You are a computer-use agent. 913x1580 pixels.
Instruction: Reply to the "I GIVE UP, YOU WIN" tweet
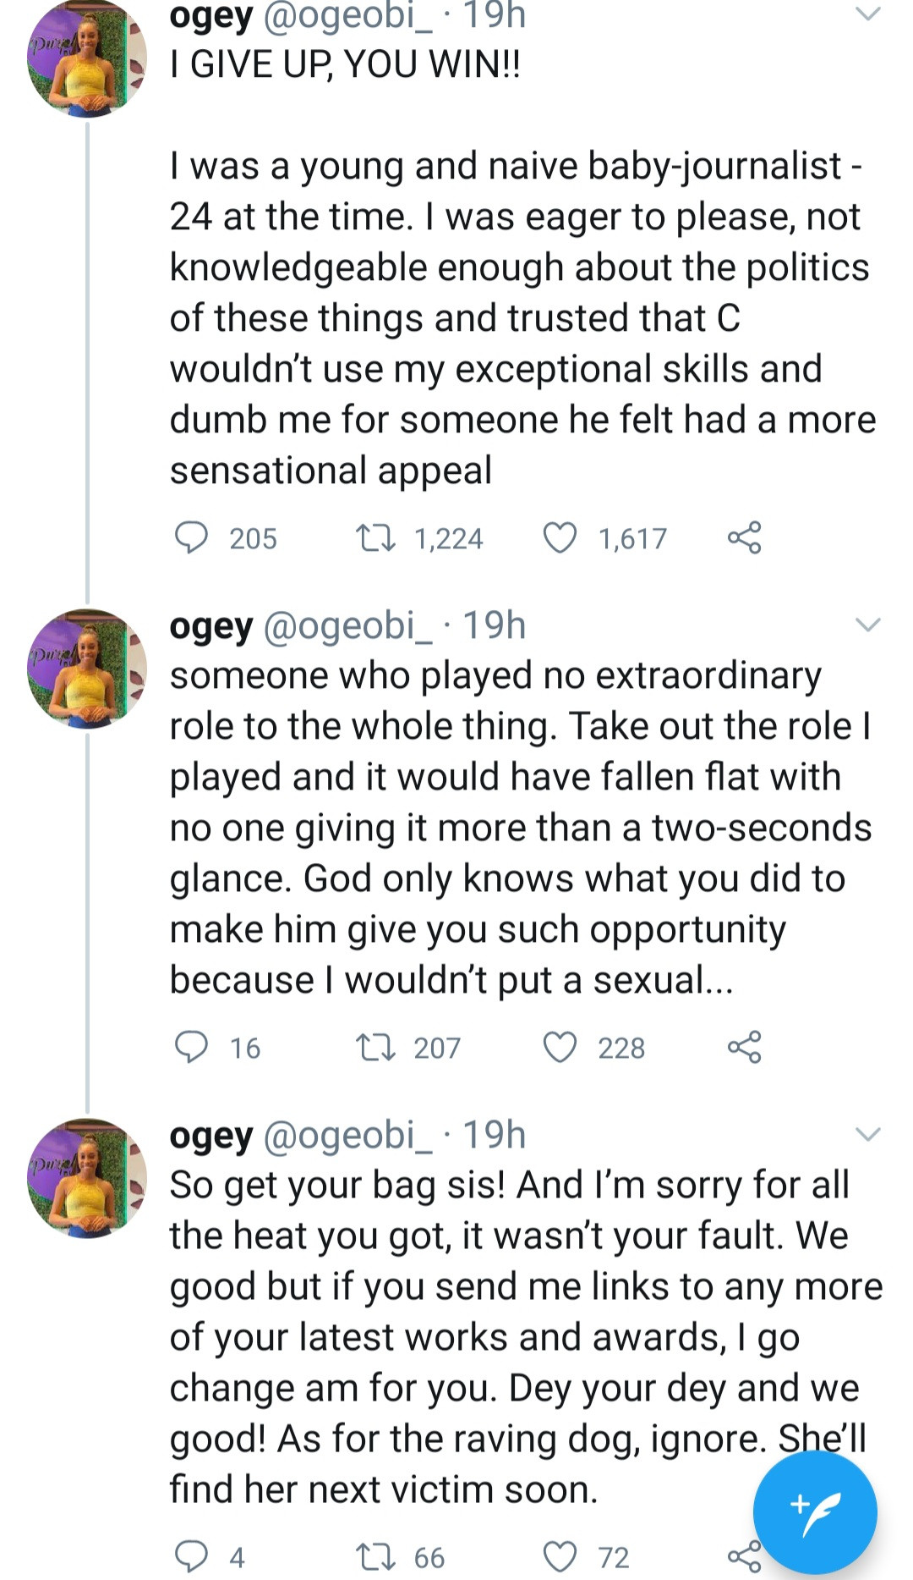point(191,538)
